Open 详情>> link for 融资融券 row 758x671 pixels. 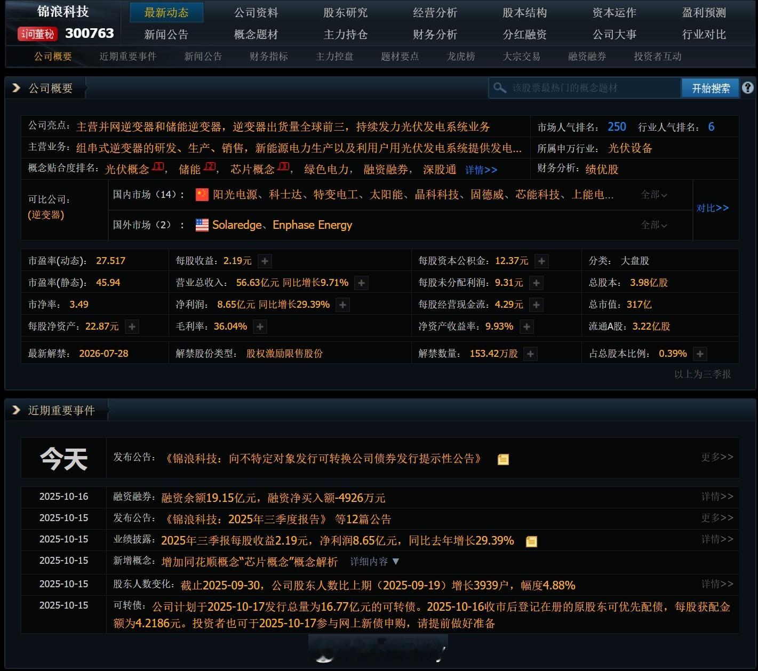coord(717,497)
